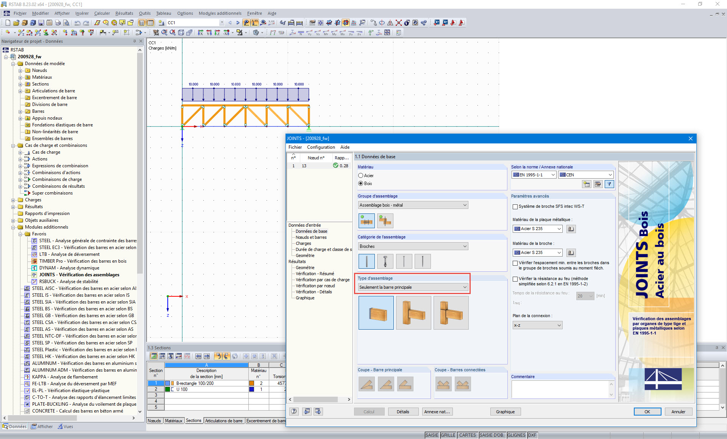Click the Détails button
The image size is (727, 439).
coord(403,411)
